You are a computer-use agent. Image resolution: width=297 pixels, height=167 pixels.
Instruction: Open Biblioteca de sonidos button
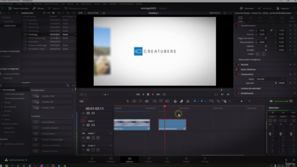(76, 8)
